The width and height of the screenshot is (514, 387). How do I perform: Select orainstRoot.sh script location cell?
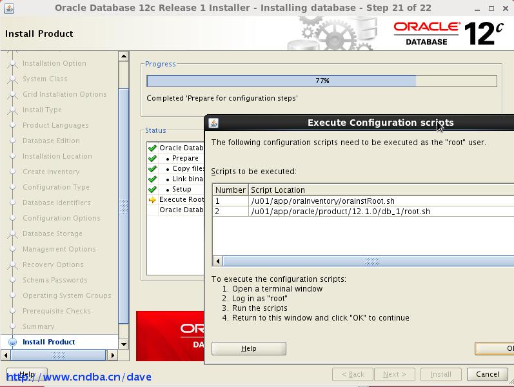click(381, 201)
